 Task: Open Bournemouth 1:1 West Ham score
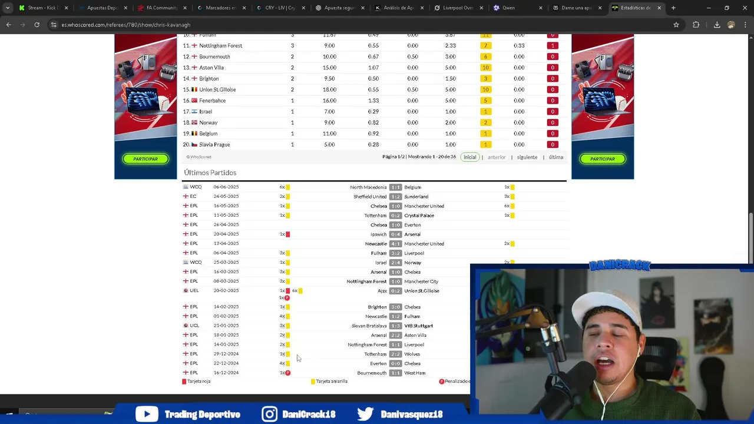395,373
